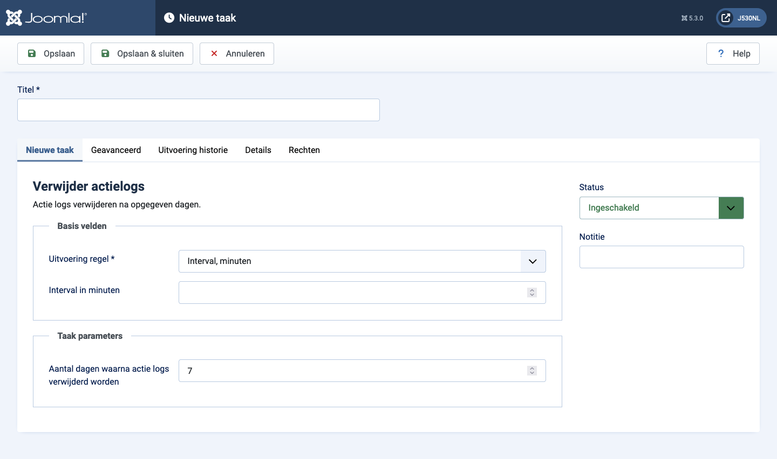
Task: Click the red X icon in Annuleren
Action: pyautogui.click(x=214, y=53)
